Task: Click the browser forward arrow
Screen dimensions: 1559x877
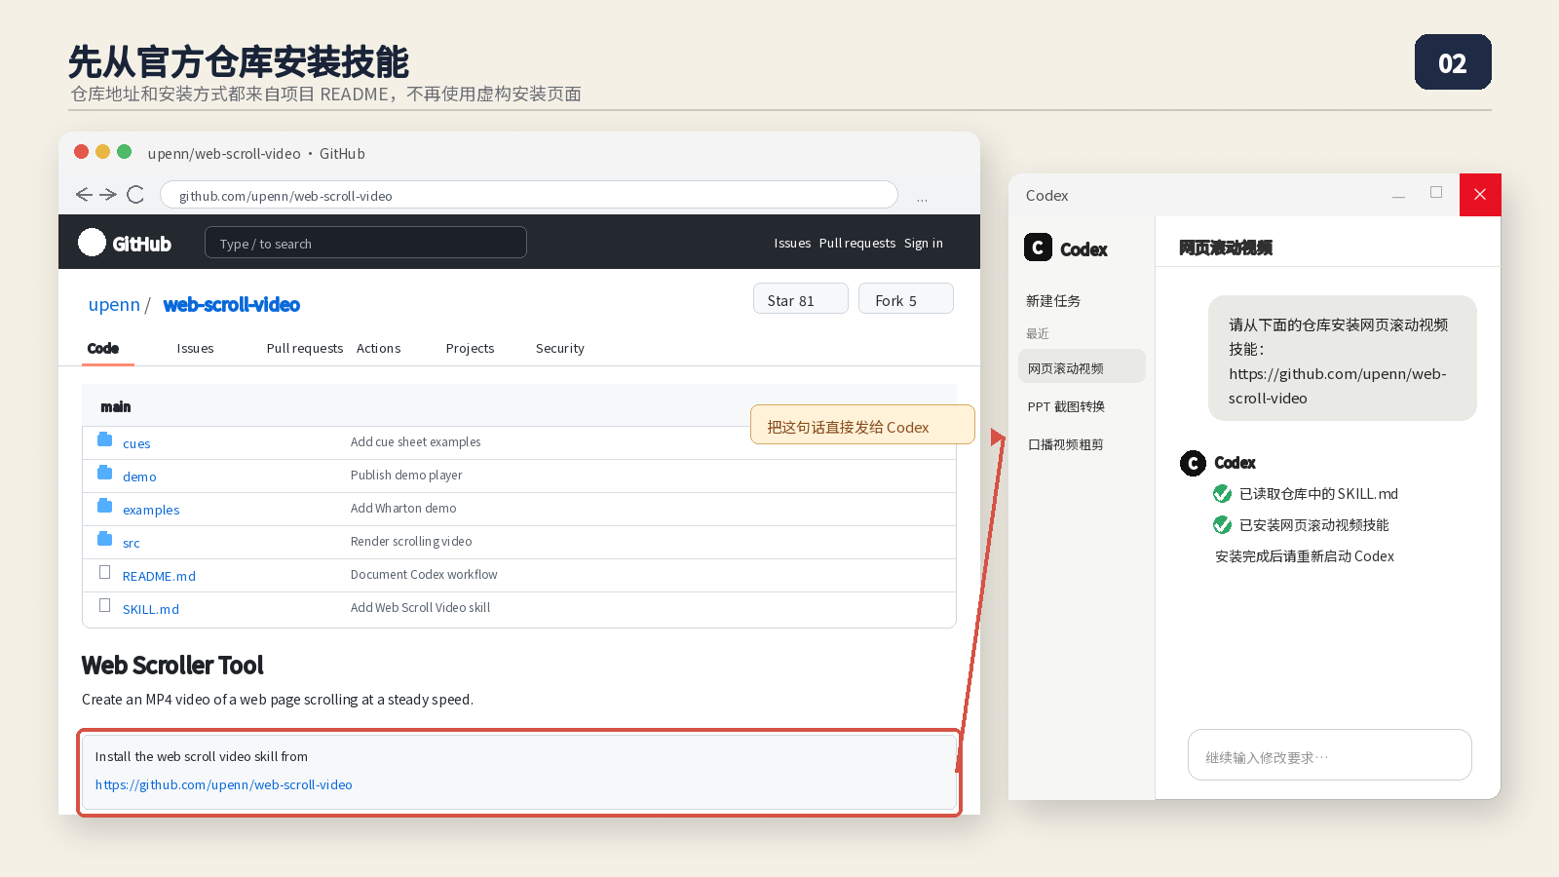Action: [x=108, y=195]
